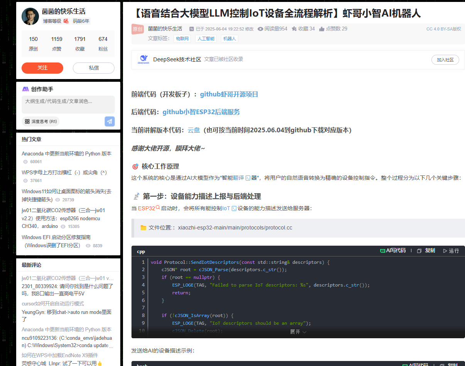Click the 深度思考 atom icon
Viewport: 465px width, 366px height.
[27, 121]
